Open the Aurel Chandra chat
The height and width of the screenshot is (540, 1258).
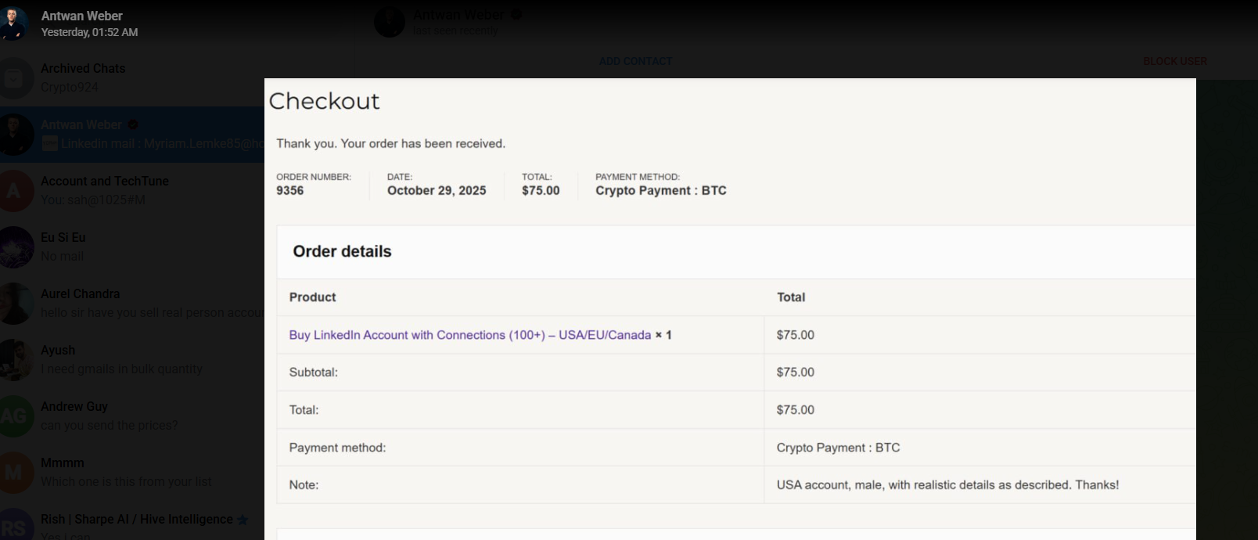tap(132, 304)
